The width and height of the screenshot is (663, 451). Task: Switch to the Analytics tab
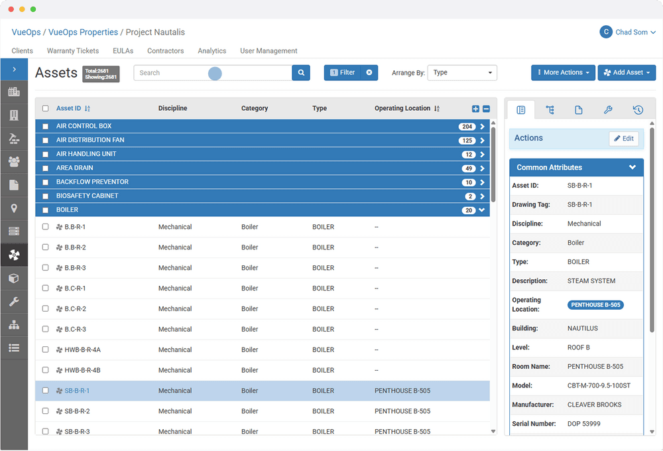coord(212,50)
